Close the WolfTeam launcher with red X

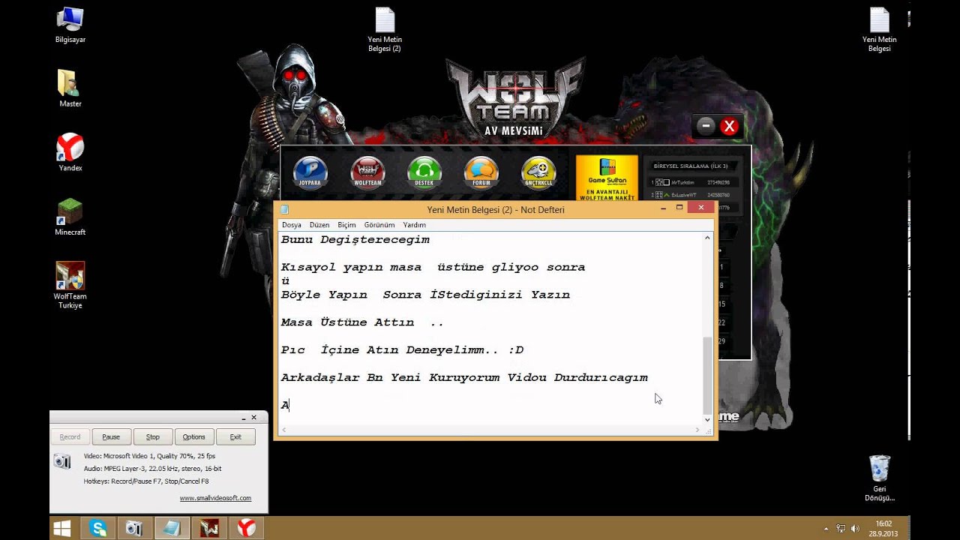coord(729,126)
